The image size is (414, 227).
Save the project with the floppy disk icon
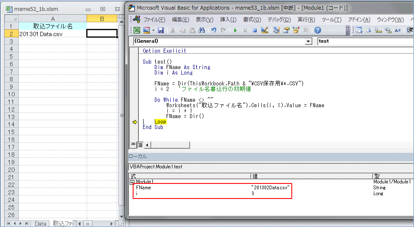(x=161, y=30)
